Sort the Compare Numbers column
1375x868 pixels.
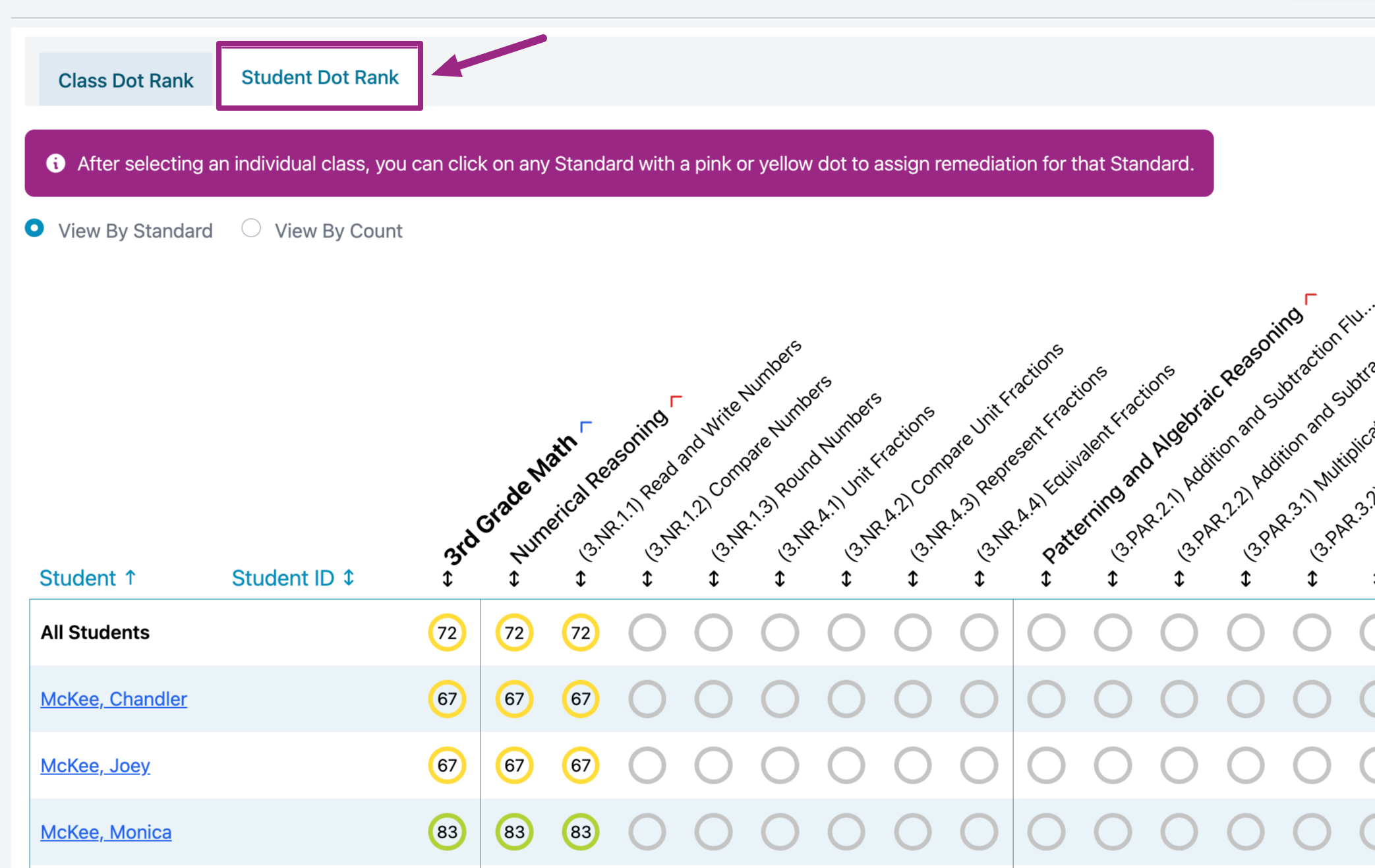(647, 579)
